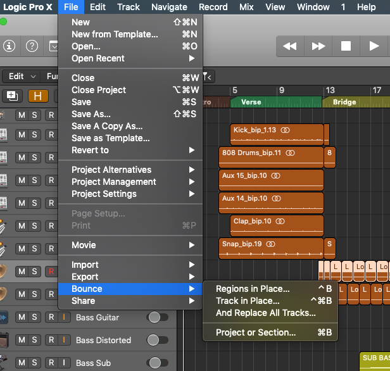Solo the Bass Sub track
The image size is (390, 371).
(34, 363)
